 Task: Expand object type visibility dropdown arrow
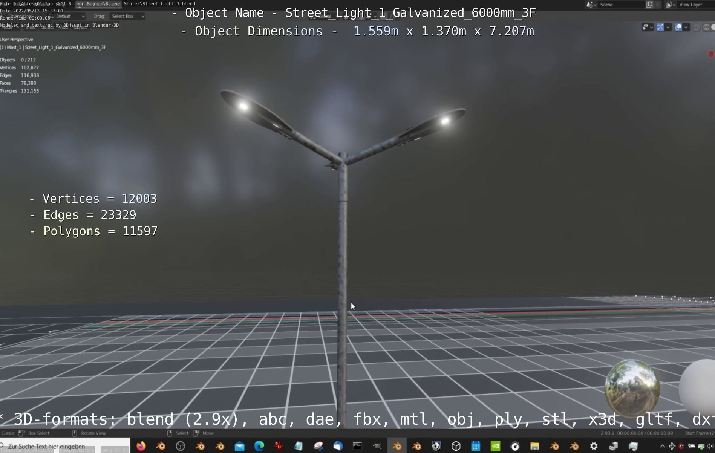(652, 27)
